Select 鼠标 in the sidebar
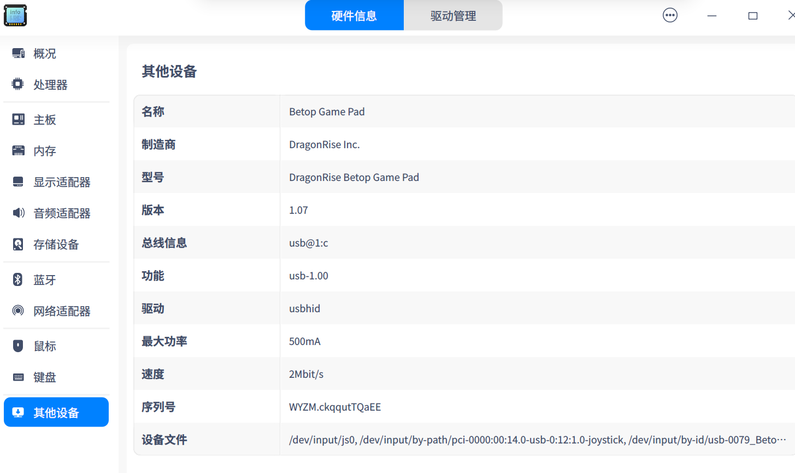The image size is (795, 473). (x=56, y=346)
